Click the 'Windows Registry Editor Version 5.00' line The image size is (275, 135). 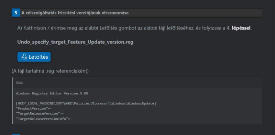click(x=52, y=93)
